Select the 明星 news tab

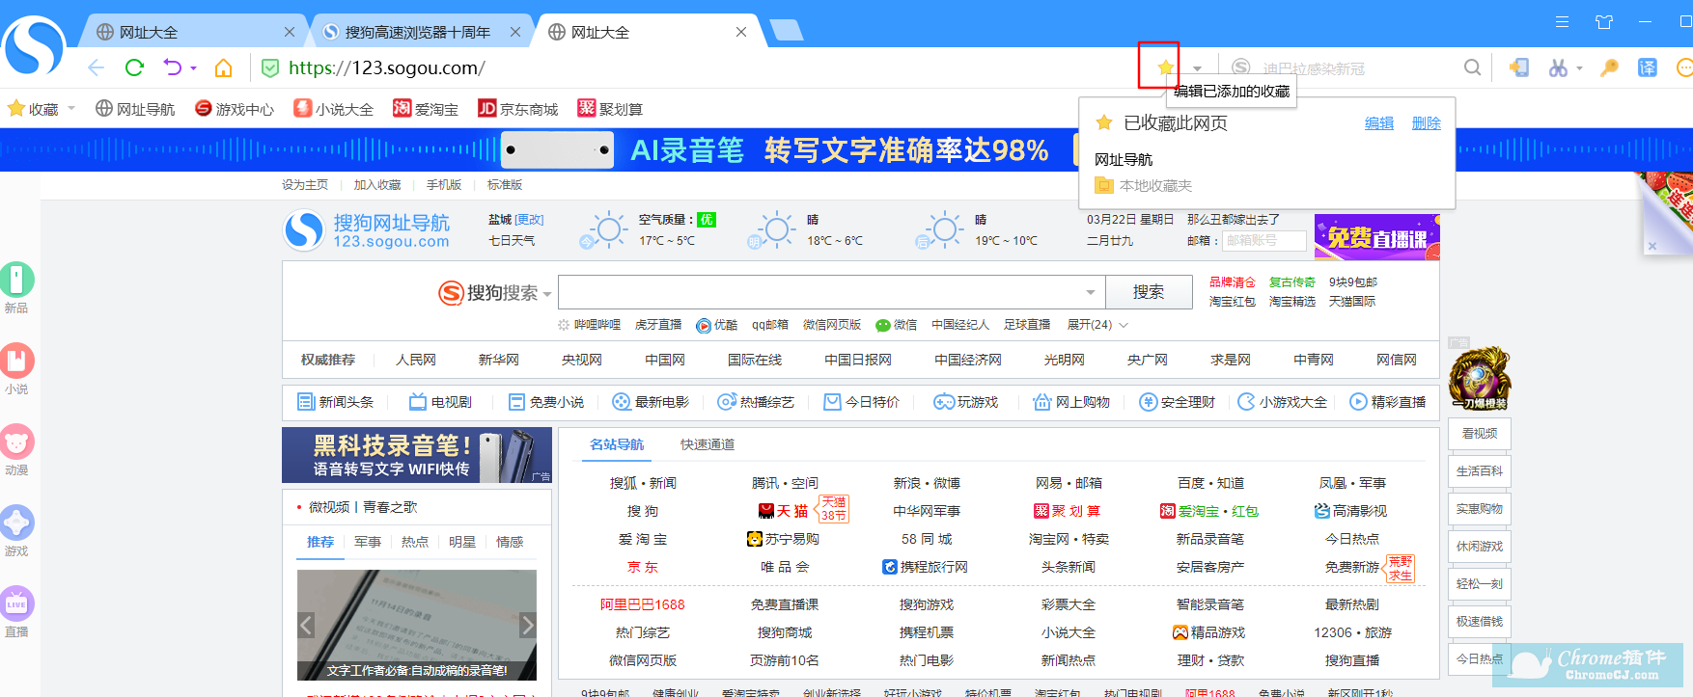click(x=462, y=542)
